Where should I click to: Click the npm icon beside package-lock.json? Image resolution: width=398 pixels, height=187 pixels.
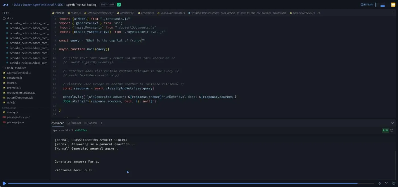coord(4,117)
